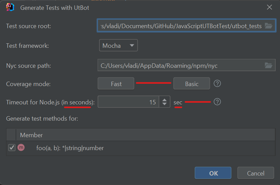Click the dialog title Generate Tests with UtBot

pyautogui.click(x=55, y=8)
